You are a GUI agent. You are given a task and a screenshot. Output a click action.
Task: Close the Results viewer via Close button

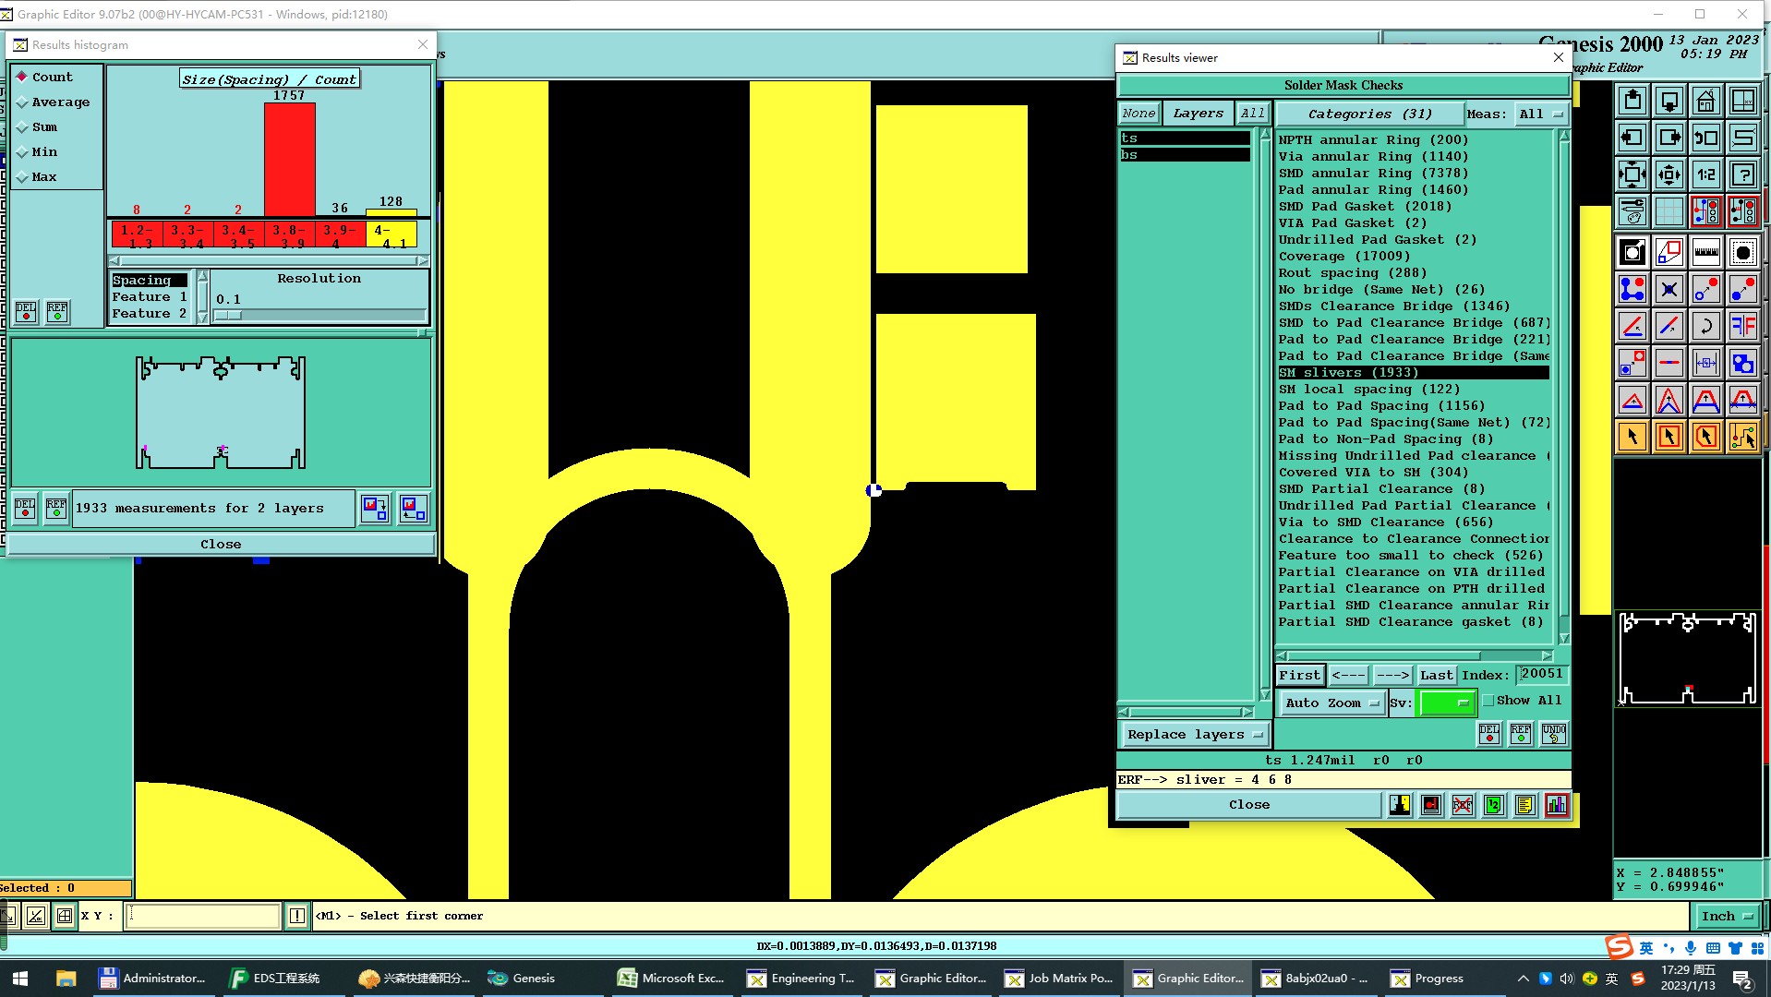pos(1248,805)
